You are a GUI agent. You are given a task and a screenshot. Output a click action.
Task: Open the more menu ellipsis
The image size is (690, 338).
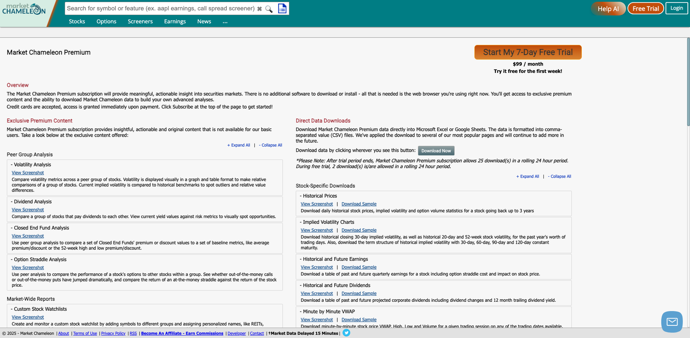tap(225, 22)
